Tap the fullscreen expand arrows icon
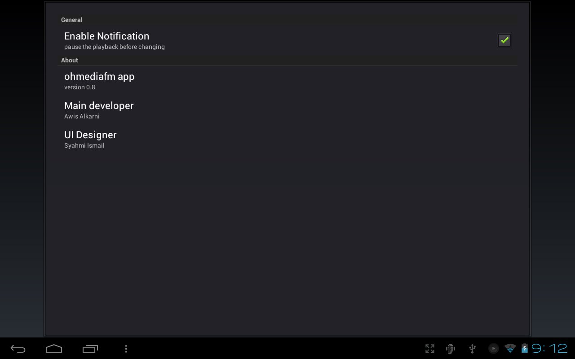Image resolution: width=575 pixels, height=359 pixels. (430, 349)
